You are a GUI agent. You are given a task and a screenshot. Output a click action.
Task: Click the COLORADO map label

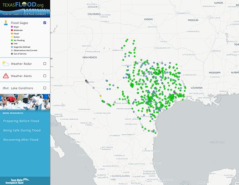[x=94, y=14]
